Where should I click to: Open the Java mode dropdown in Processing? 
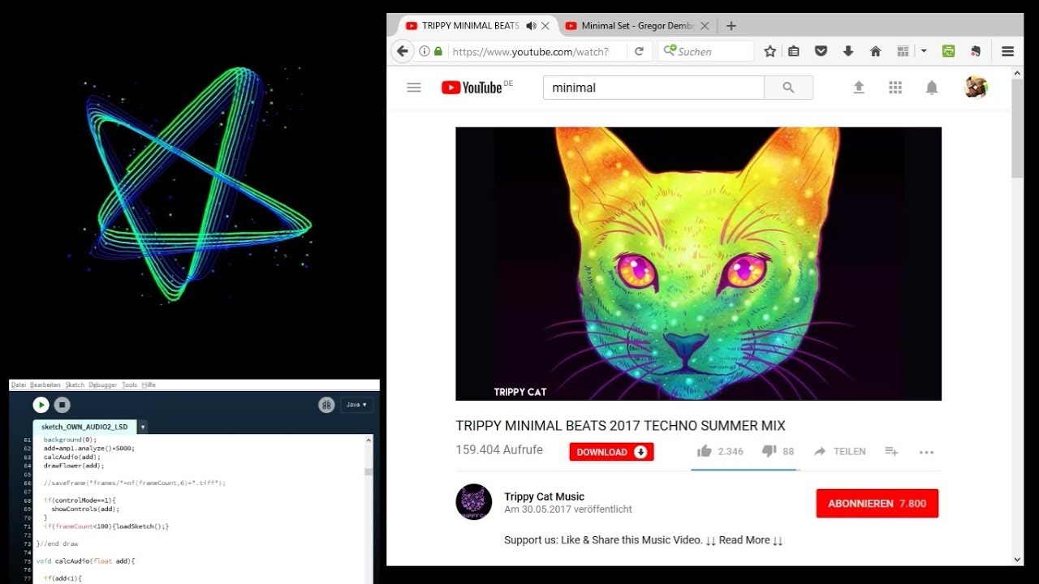click(356, 405)
